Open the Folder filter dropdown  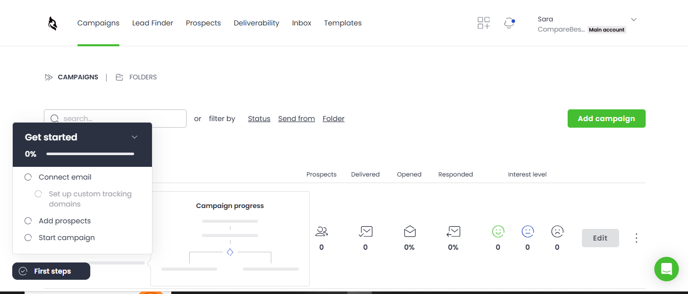334,119
